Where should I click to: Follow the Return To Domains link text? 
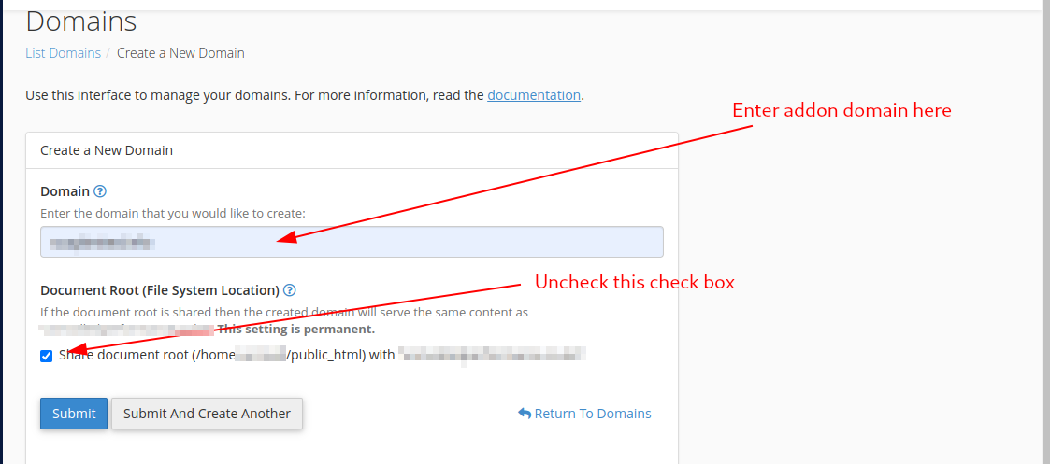pos(593,414)
